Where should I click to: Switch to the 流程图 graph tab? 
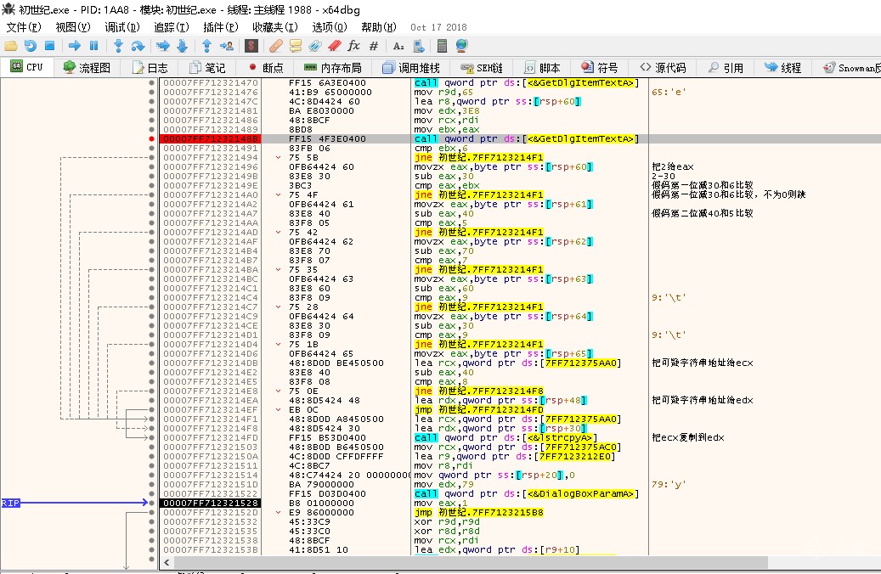tap(87, 67)
